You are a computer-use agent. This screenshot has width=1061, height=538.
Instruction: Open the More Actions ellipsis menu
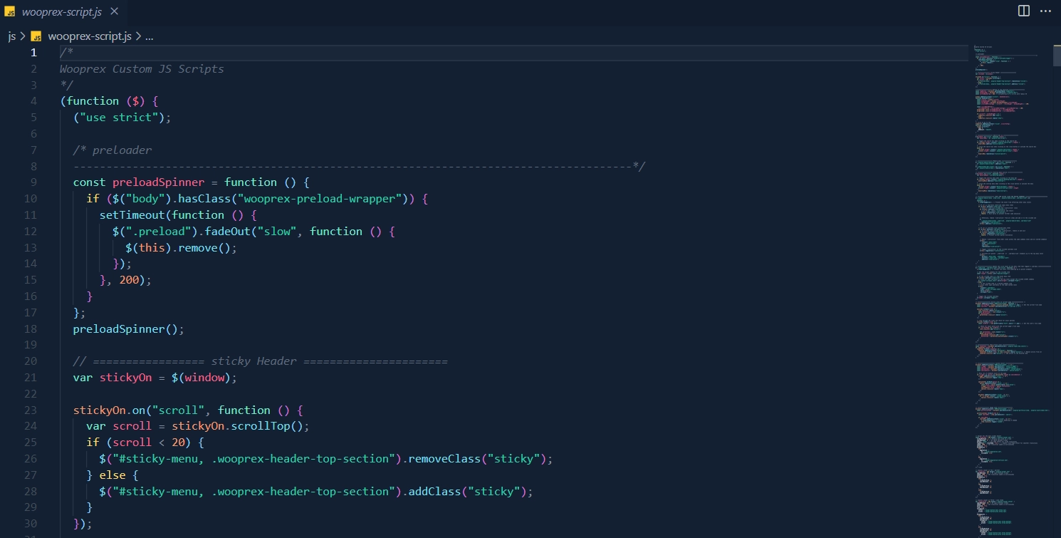[x=1045, y=11]
